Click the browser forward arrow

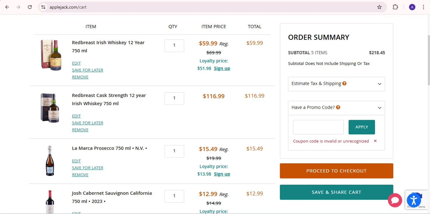[18, 7]
